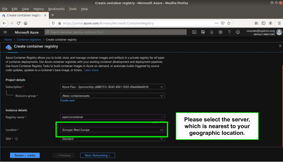Screen dimensions: 283x162
Task: Save page to Pocket
Action: point(223,23)
